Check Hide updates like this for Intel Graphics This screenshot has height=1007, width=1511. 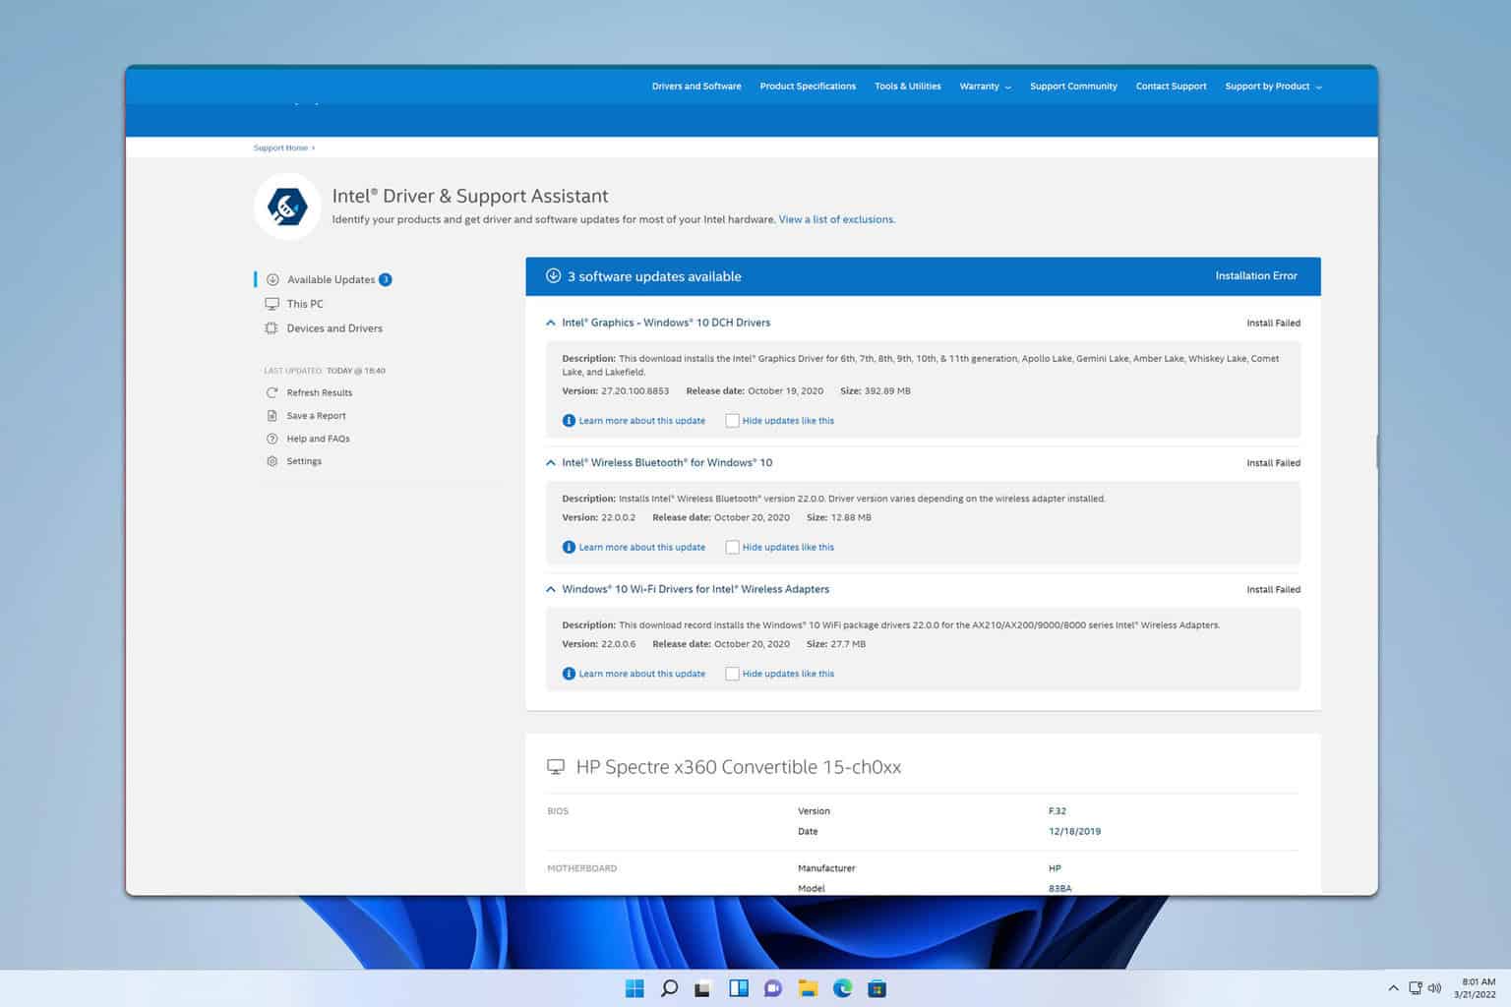[x=732, y=421]
